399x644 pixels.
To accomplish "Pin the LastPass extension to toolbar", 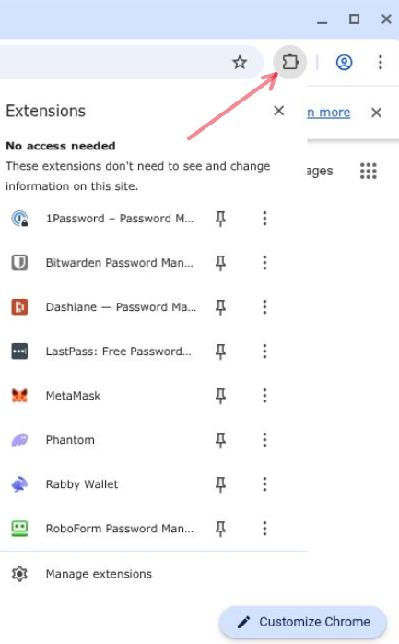I will pos(220,352).
